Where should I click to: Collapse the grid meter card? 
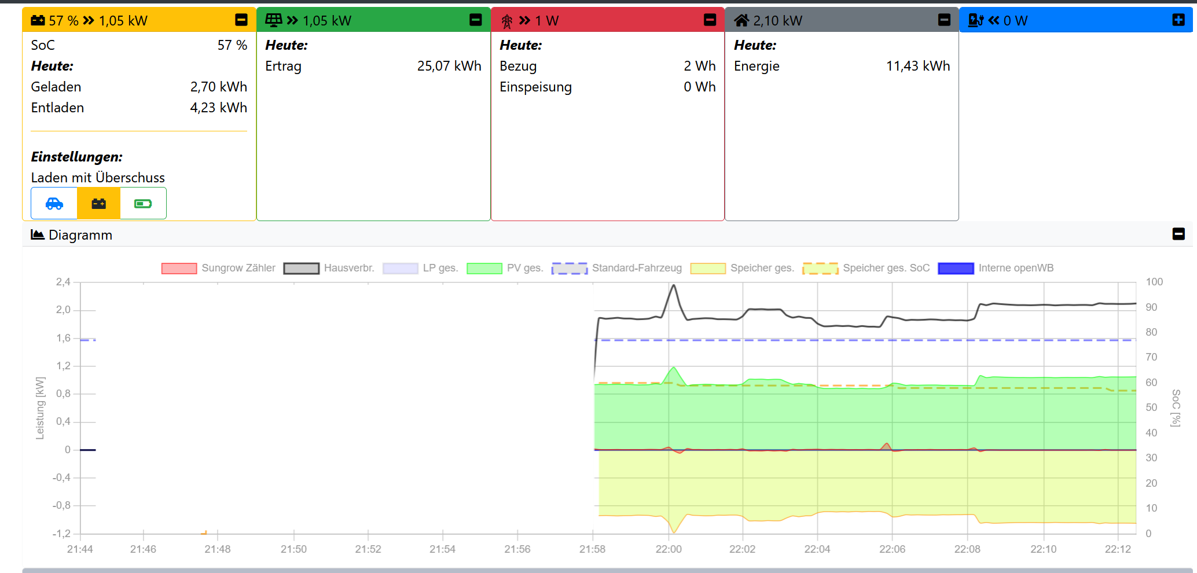point(710,20)
